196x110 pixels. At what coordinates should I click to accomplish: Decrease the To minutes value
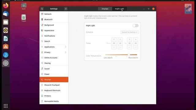136,47
